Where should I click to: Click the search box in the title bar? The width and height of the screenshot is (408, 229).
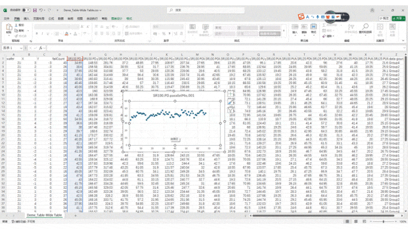pyautogui.click(x=205, y=10)
